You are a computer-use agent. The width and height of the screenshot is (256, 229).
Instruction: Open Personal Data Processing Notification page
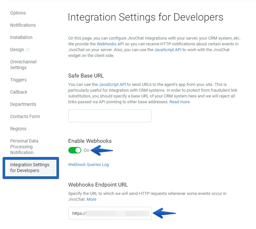[x=24, y=147]
